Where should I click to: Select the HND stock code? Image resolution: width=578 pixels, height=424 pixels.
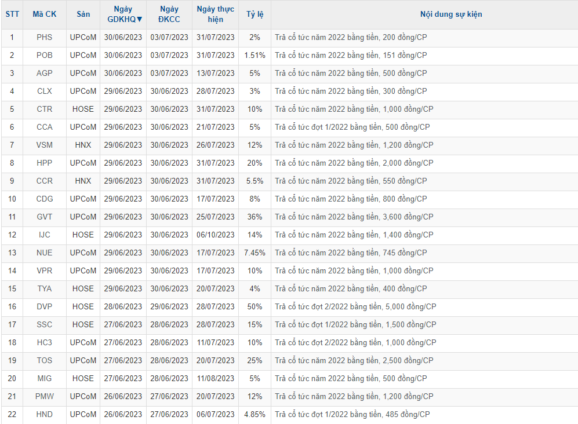coord(44,415)
